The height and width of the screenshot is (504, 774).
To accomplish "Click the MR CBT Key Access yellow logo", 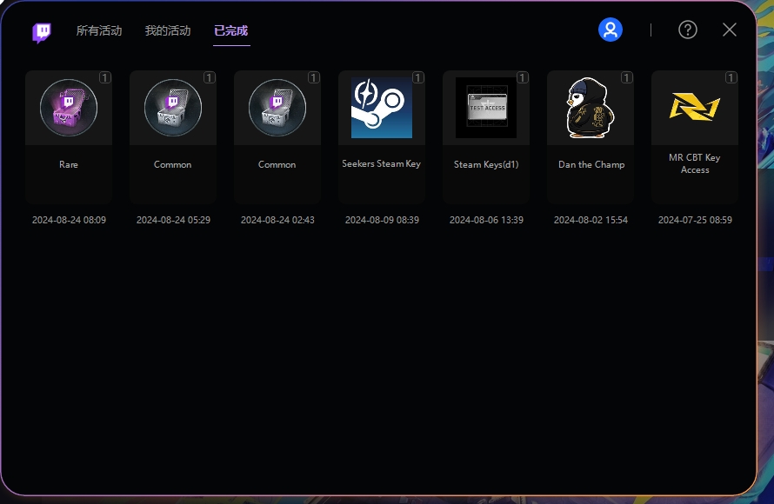I will [x=695, y=107].
